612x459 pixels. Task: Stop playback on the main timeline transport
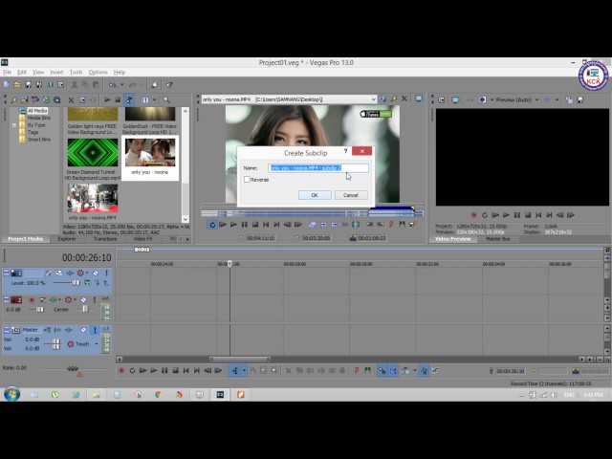click(x=176, y=370)
